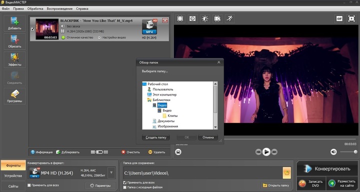Click the Добавить (add video) icon

click(x=14, y=23)
